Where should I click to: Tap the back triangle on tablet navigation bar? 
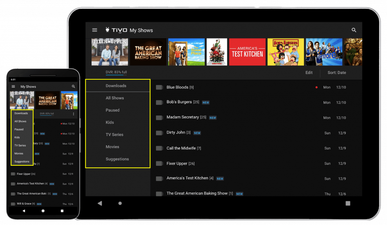100,203
